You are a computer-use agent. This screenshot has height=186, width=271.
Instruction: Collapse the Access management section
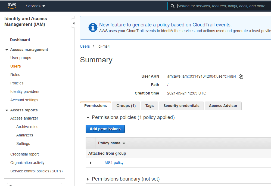pyautogui.click(x=7, y=50)
